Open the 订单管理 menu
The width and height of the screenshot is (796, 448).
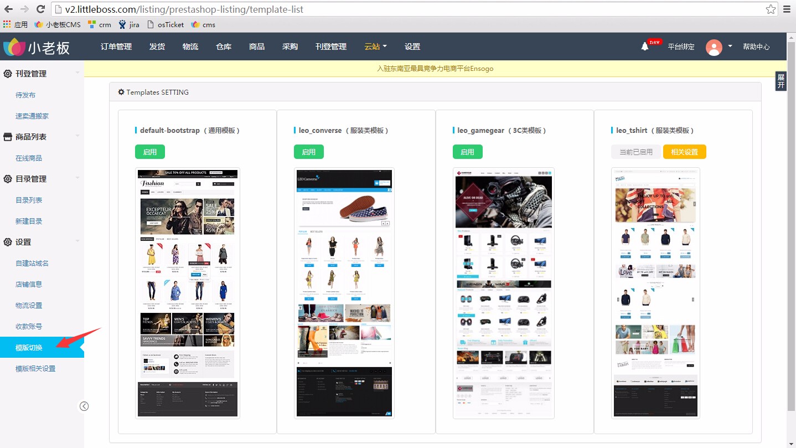coord(116,47)
